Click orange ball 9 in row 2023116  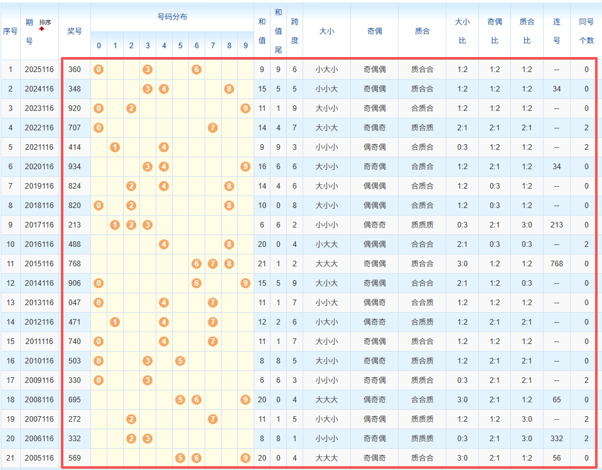(245, 108)
